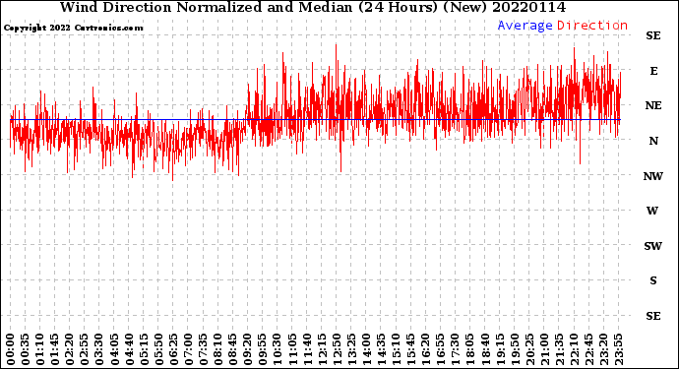Click the 02:55 time label
679x369 pixels.
85,349
